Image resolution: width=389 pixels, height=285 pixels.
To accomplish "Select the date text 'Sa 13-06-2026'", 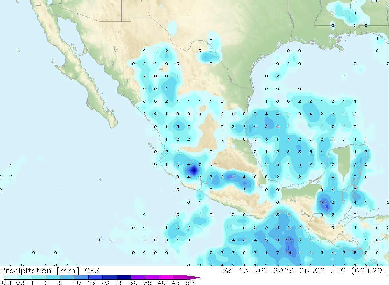I will 259,270.
